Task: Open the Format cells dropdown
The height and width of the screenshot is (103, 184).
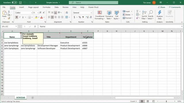Action: (128, 18)
